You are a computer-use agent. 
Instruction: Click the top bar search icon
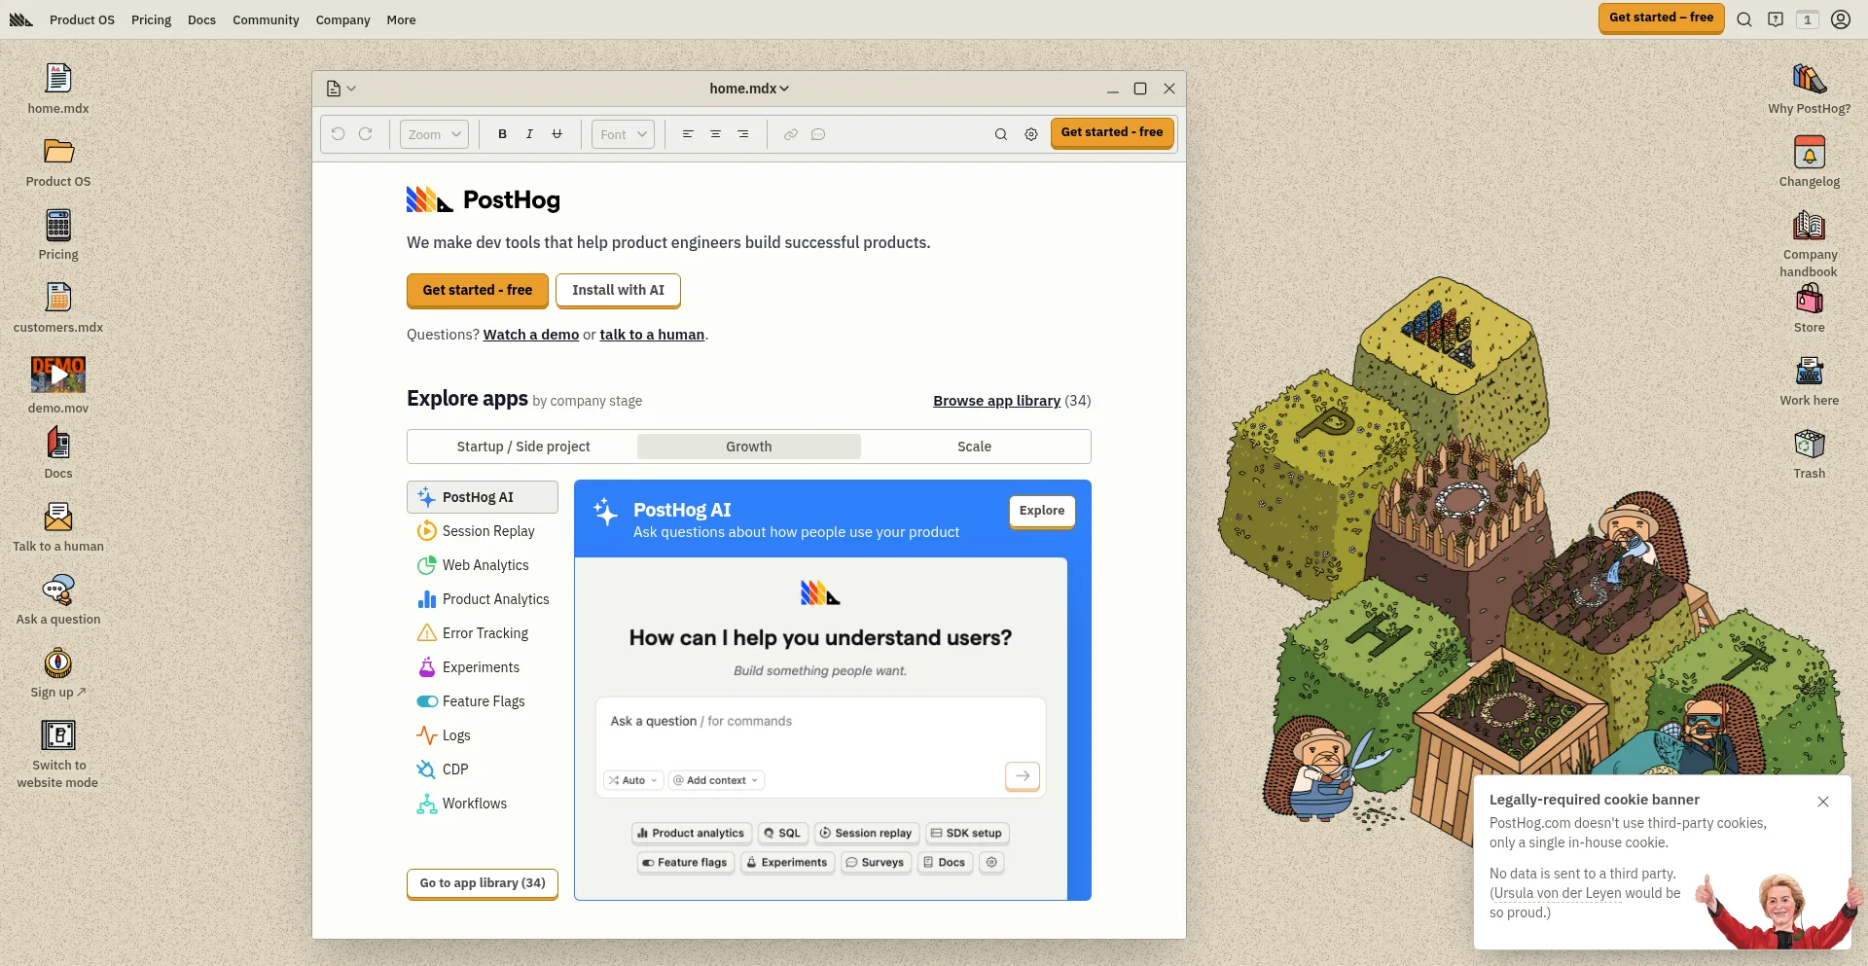pyautogui.click(x=1744, y=19)
